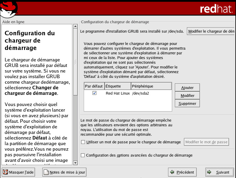236x178 pixels.
Task: Click the redhat wordmark in the banner
Action: click(x=216, y=9)
